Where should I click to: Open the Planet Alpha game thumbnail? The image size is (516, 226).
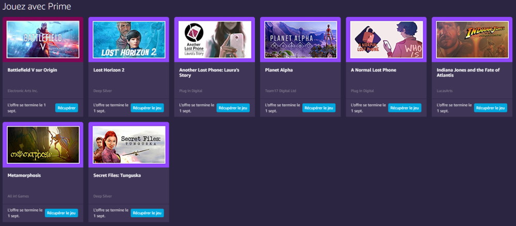point(300,40)
